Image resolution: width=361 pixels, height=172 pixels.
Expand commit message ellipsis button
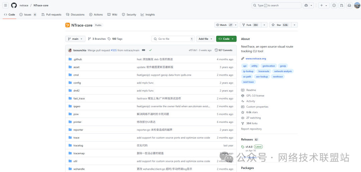click(x=144, y=50)
